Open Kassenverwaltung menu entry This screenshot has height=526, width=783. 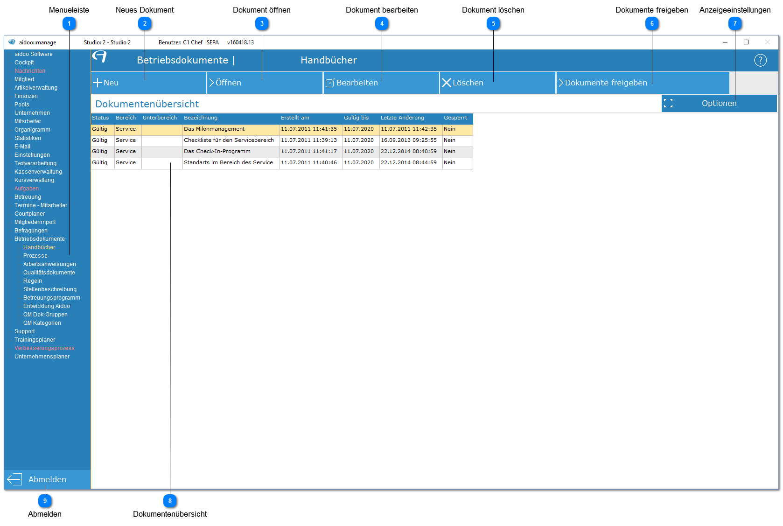click(38, 172)
